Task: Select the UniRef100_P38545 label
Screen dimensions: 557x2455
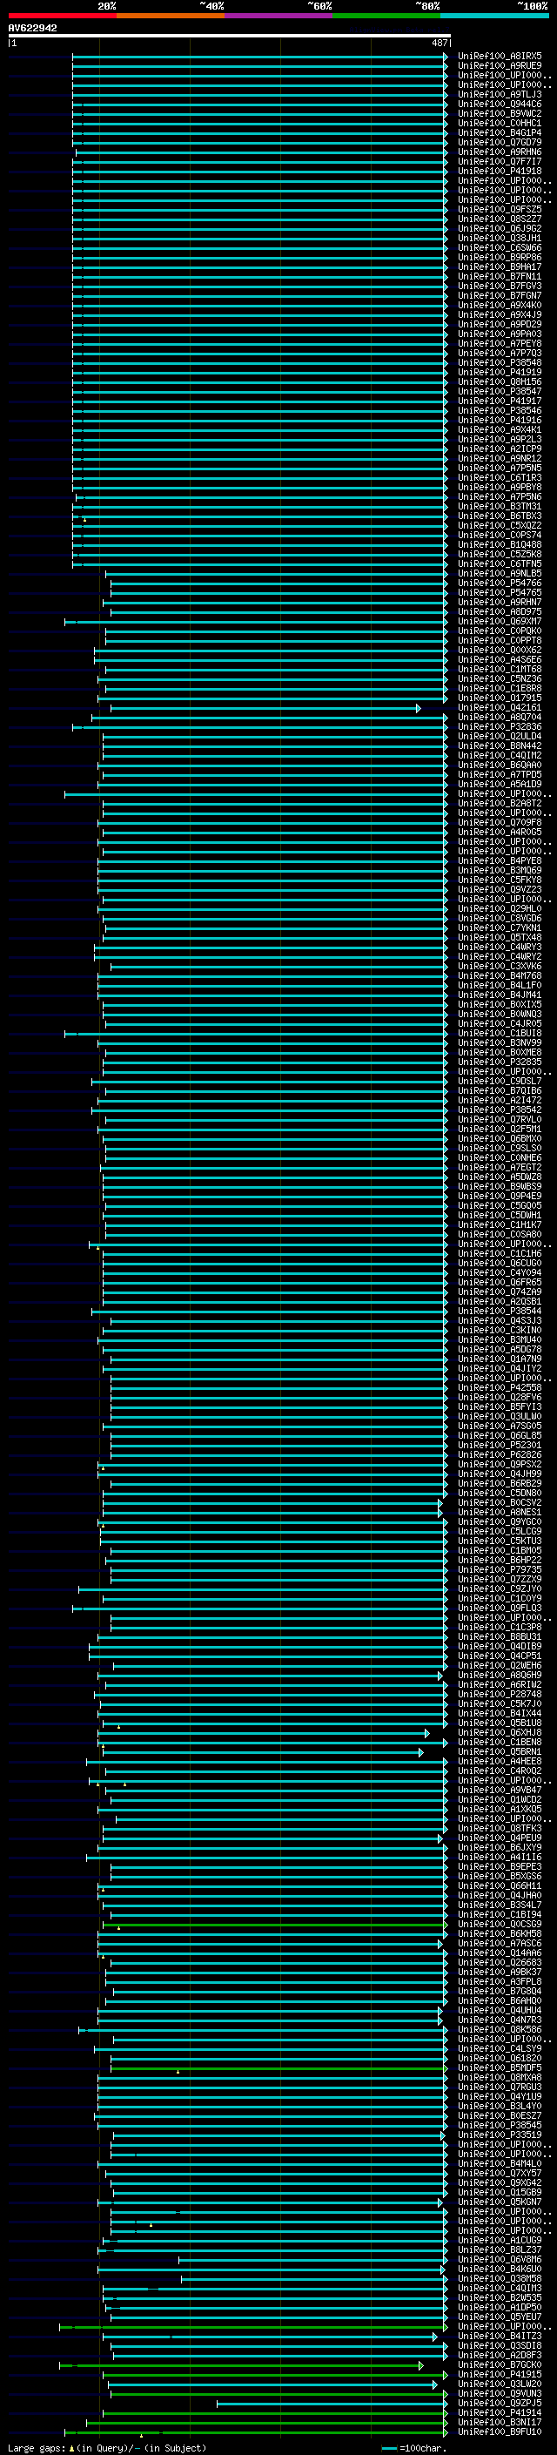Action: (x=500, y=2125)
